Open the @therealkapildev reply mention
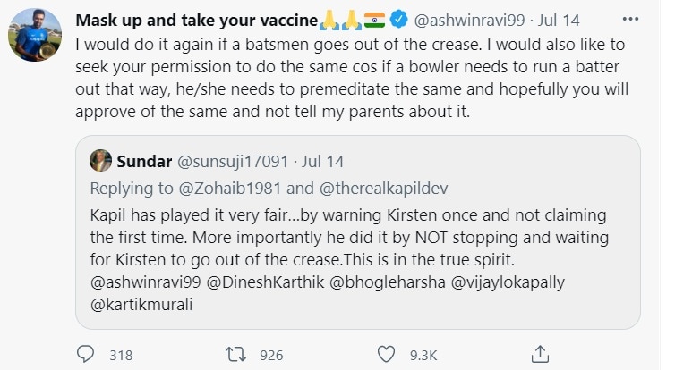The image size is (675, 370). coord(383,189)
